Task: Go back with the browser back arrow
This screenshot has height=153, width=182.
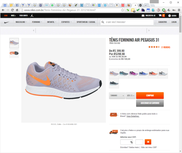Action: [x=3, y=10]
